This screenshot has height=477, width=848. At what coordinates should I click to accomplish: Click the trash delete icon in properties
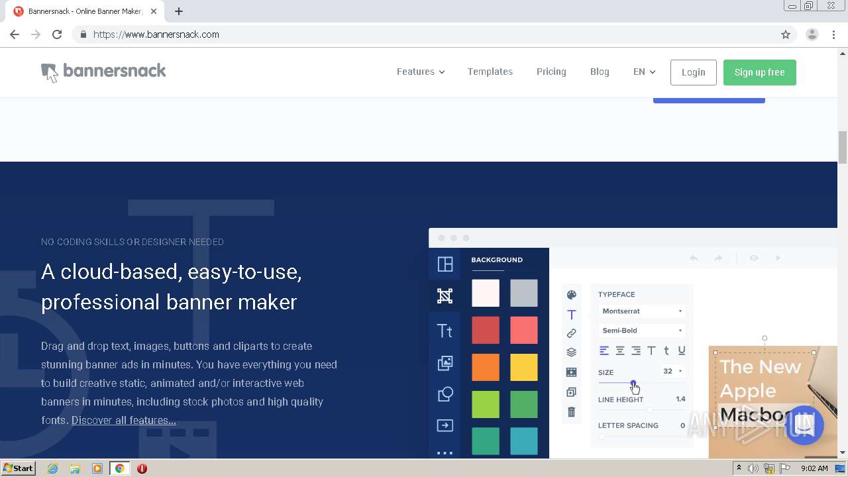pyautogui.click(x=572, y=412)
